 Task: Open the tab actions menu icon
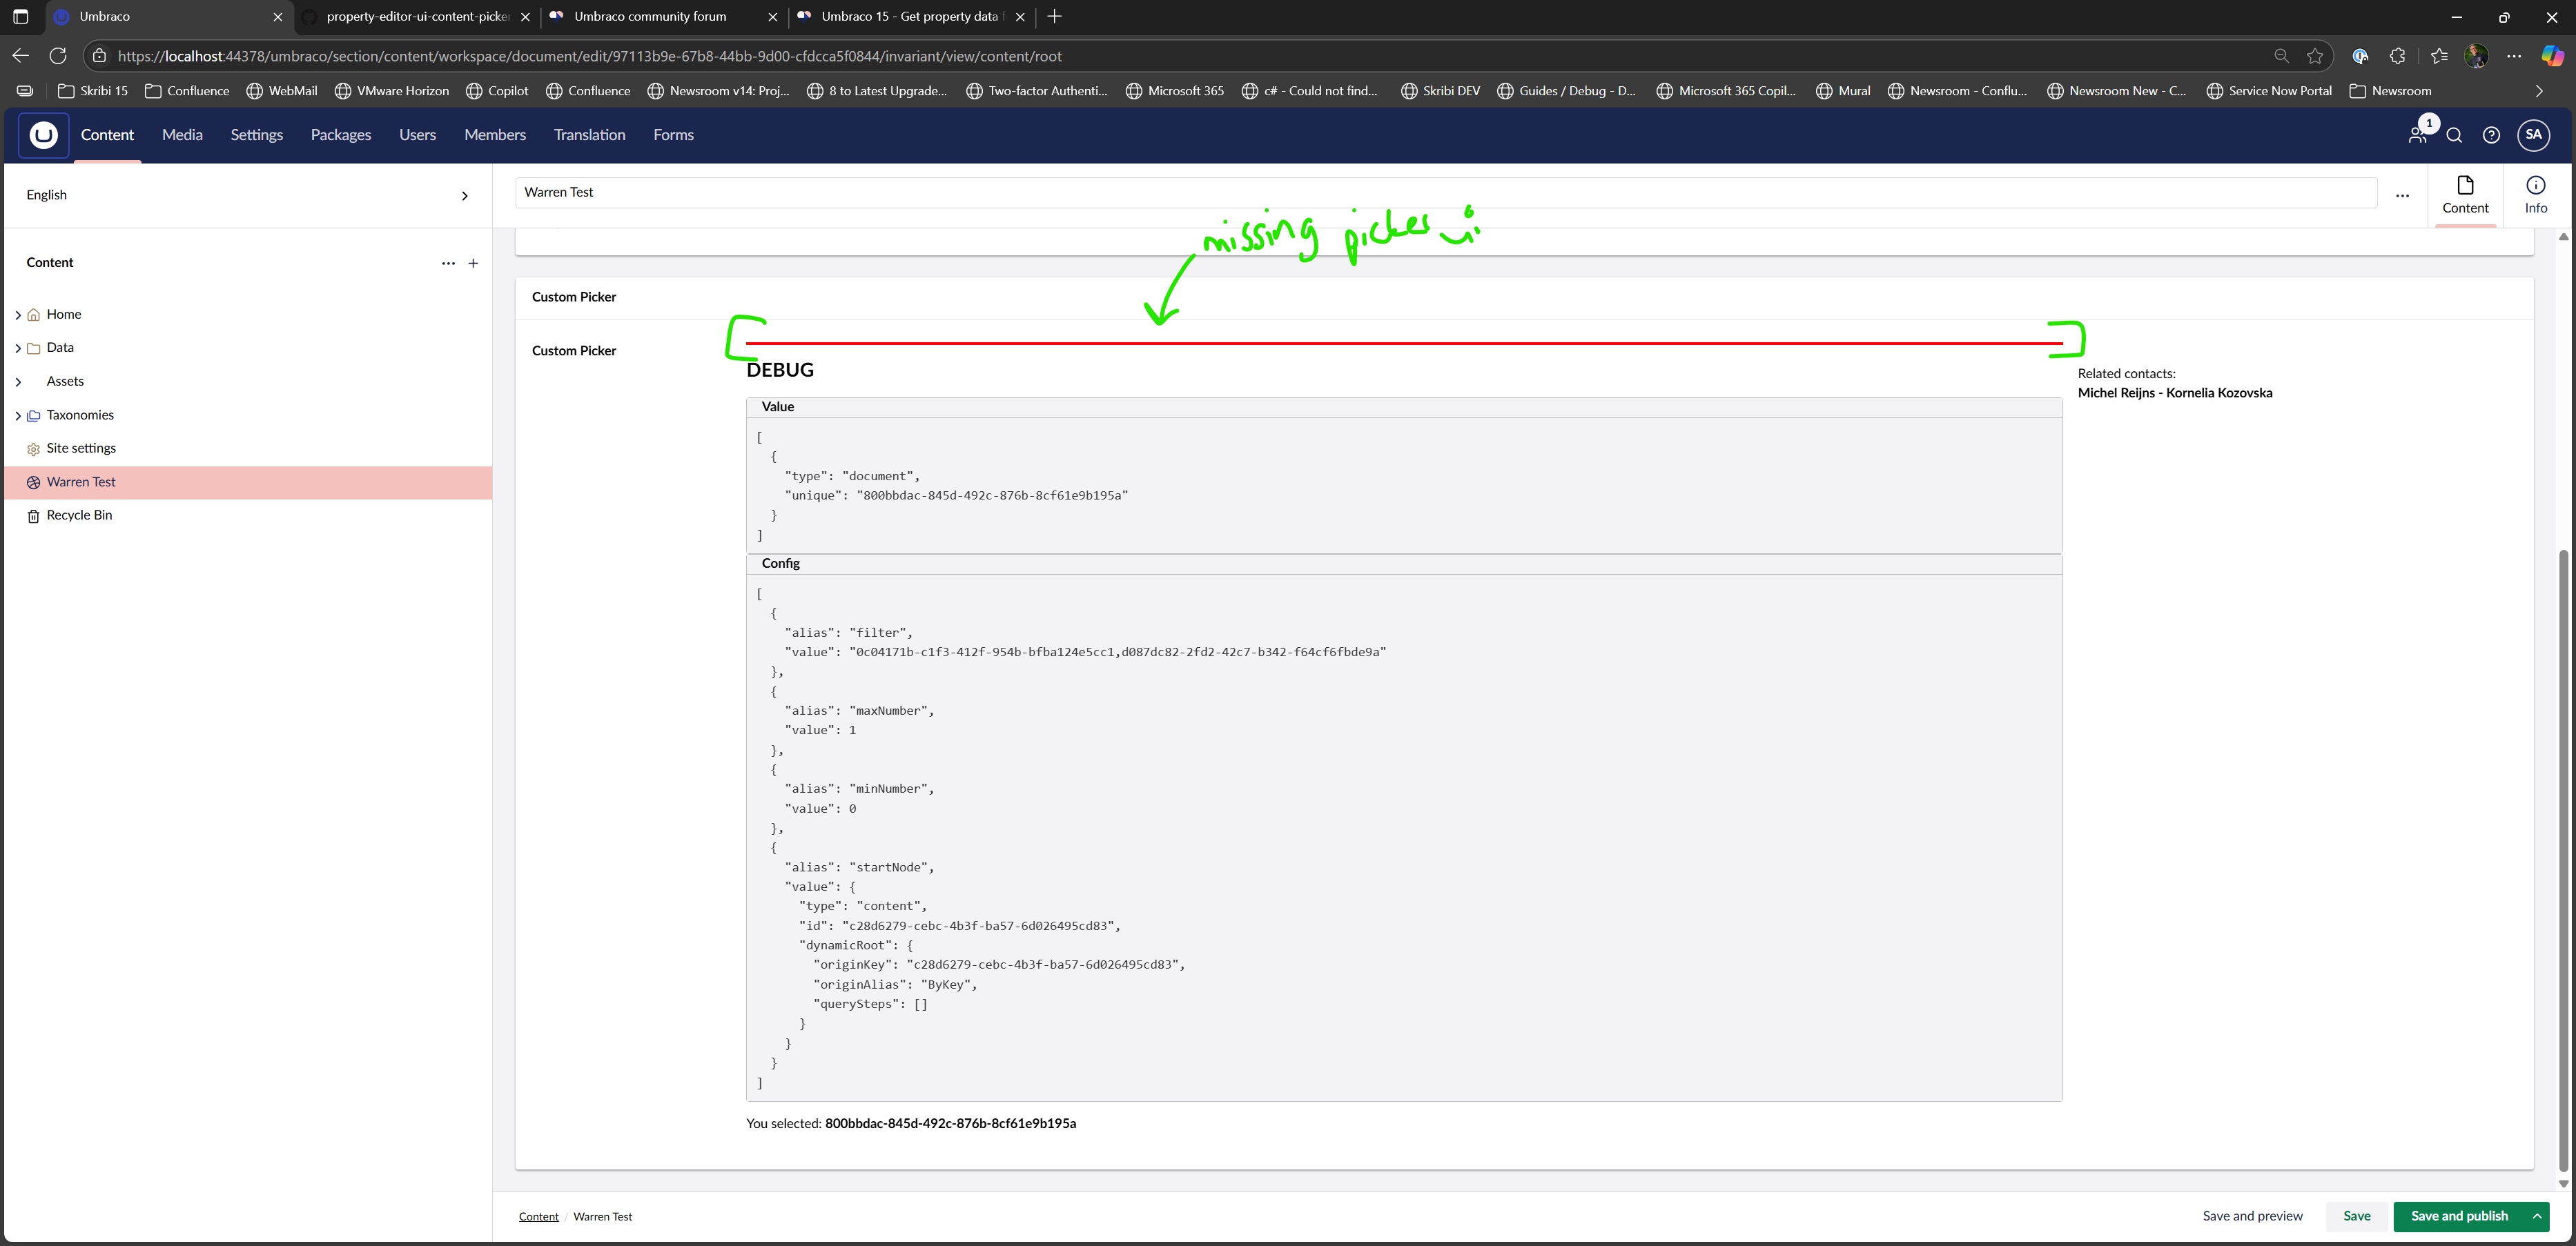pos(20,16)
